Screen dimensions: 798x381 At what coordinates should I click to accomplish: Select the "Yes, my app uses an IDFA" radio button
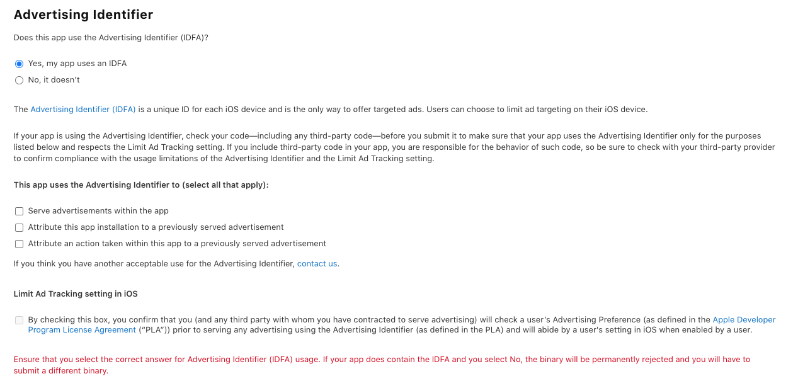(x=19, y=63)
